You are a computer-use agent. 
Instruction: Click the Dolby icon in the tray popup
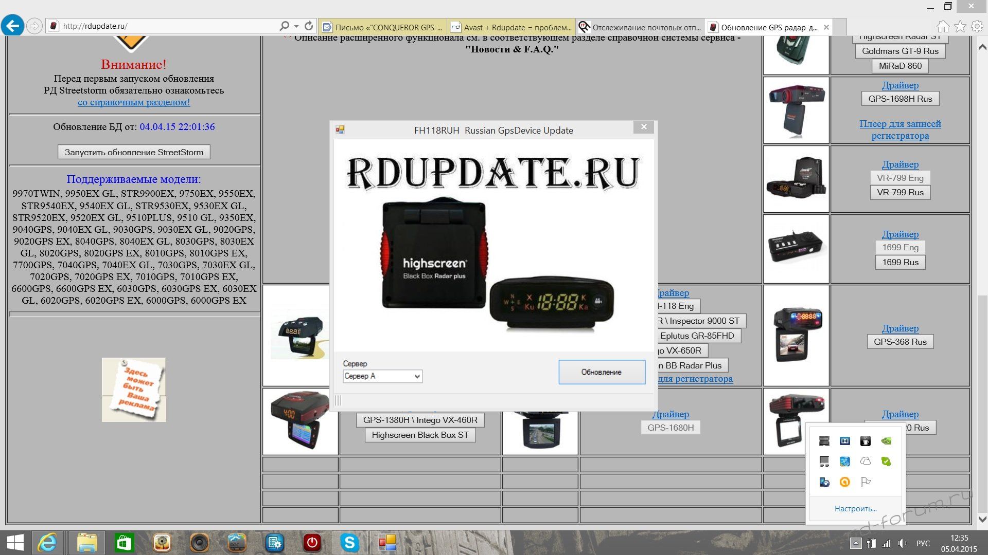(844, 441)
